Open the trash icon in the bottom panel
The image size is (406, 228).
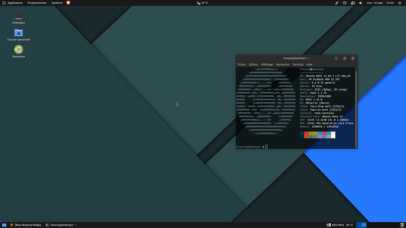402,225
